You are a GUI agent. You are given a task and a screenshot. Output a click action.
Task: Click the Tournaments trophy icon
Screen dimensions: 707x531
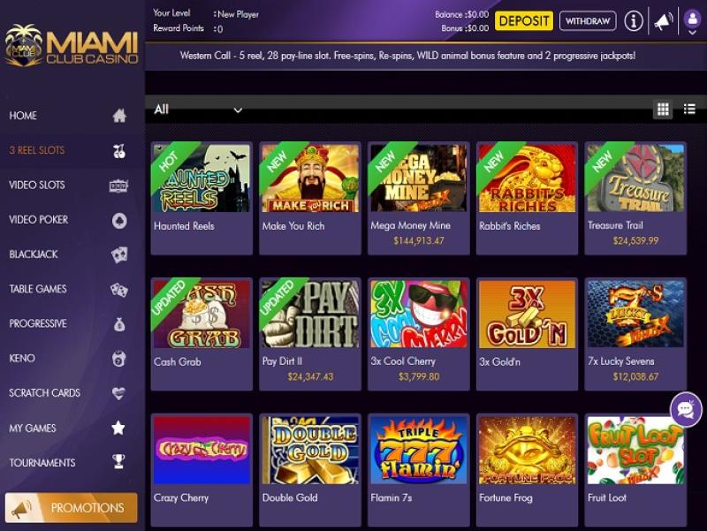point(118,461)
